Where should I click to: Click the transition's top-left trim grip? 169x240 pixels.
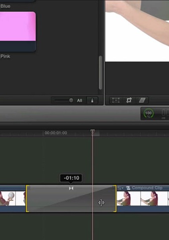click(x=28, y=188)
